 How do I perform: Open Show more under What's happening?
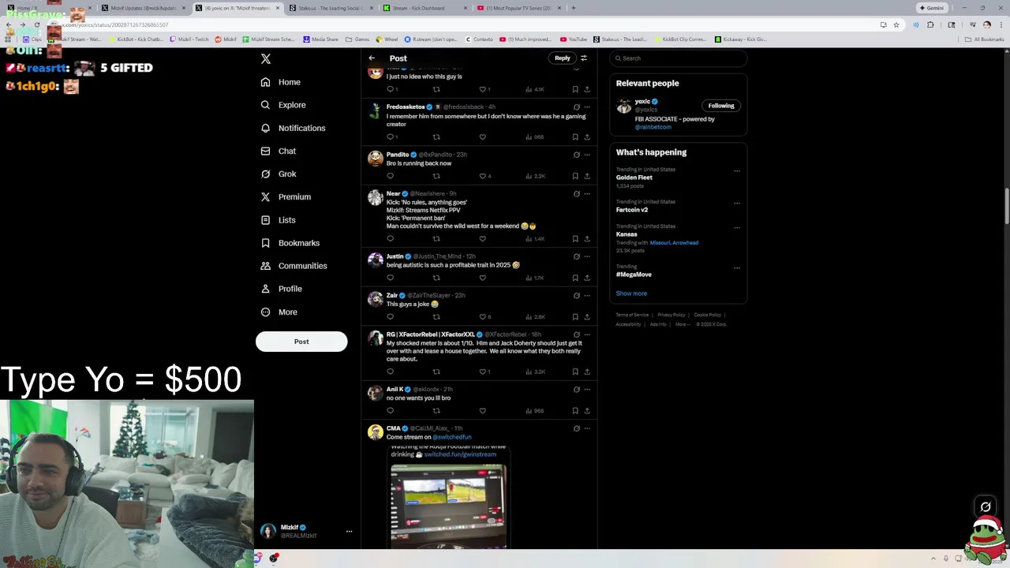click(x=631, y=293)
